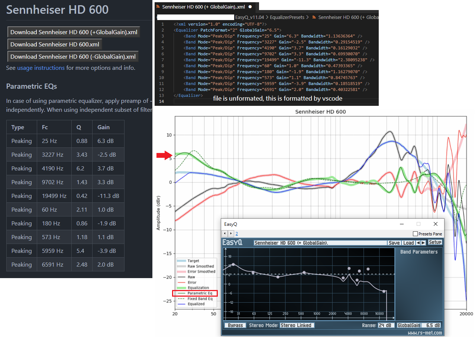Close the EasyQ window

(436, 224)
